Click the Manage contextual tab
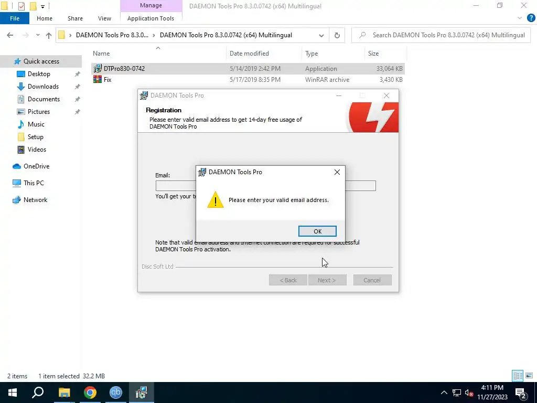The width and height of the screenshot is (537, 403). click(151, 5)
